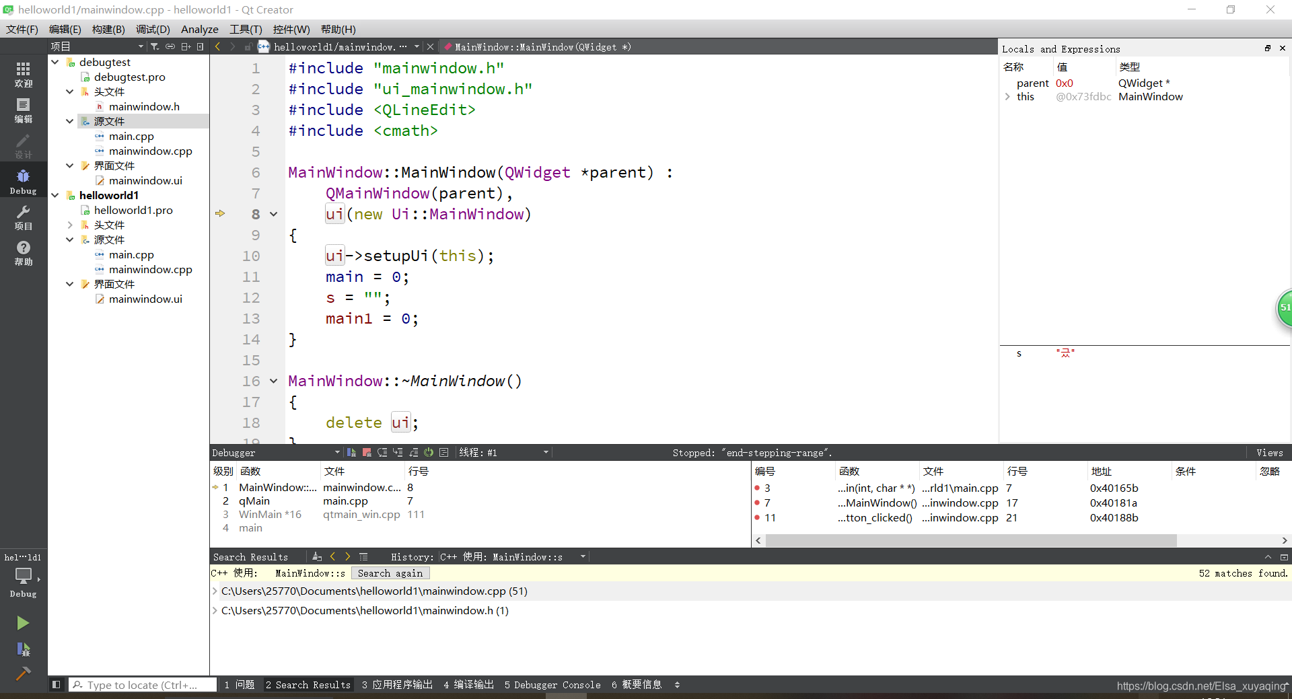This screenshot has width=1292, height=699.
Task: Open the 工具(T) menu
Action: tap(246, 29)
